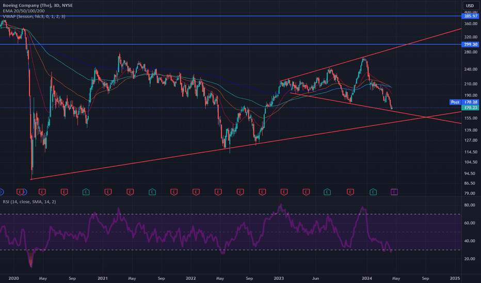
Task: Click the Boeing Company 3D NYSE title
Action: [38, 5]
